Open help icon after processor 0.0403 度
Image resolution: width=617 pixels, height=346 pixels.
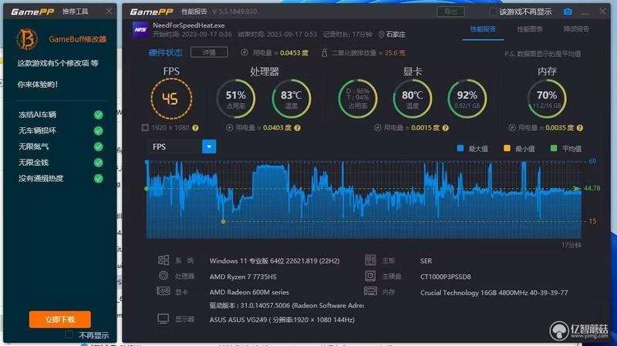[298, 128]
